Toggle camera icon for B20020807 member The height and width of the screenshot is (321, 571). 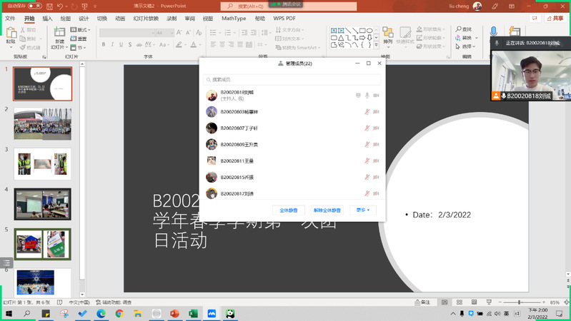(x=376, y=128)
